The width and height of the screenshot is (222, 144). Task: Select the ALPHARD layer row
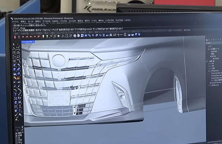coord(214,52)
